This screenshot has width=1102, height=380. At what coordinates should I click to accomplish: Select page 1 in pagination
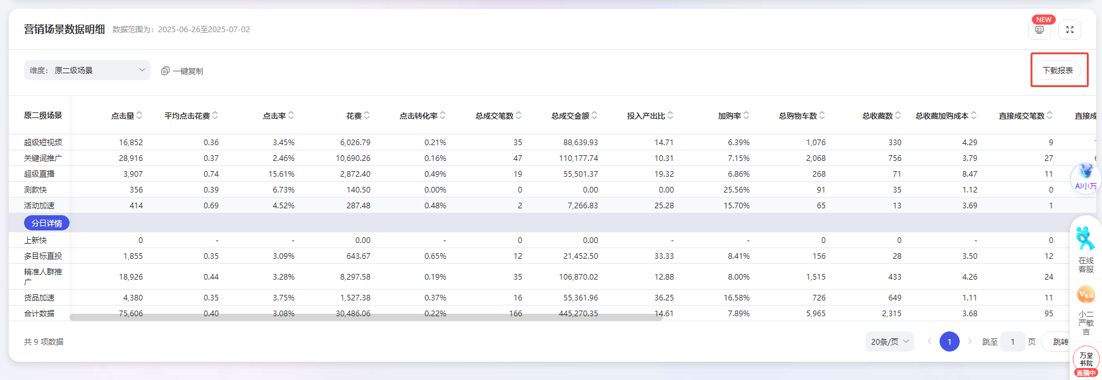click(949, 341)
